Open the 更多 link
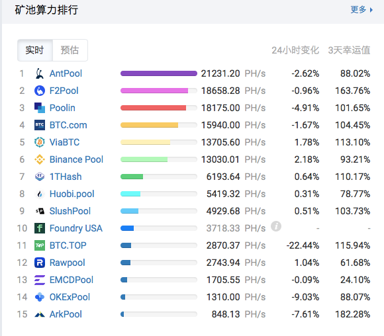The image size is (384, 336). pos(358,9)
